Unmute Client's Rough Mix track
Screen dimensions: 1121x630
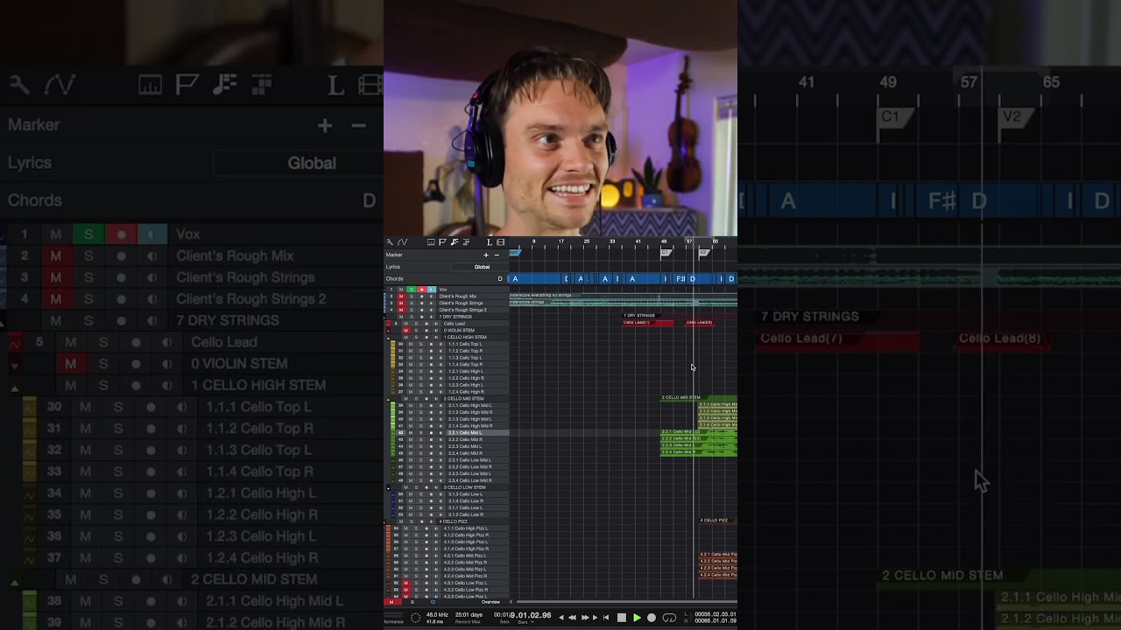(x=401, y=297)
